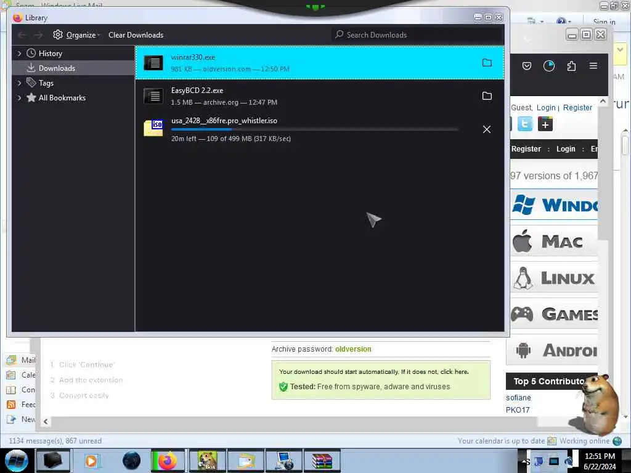Open Calendar in Windows Live Mail
Screen dimensions: 631x473
21,375
